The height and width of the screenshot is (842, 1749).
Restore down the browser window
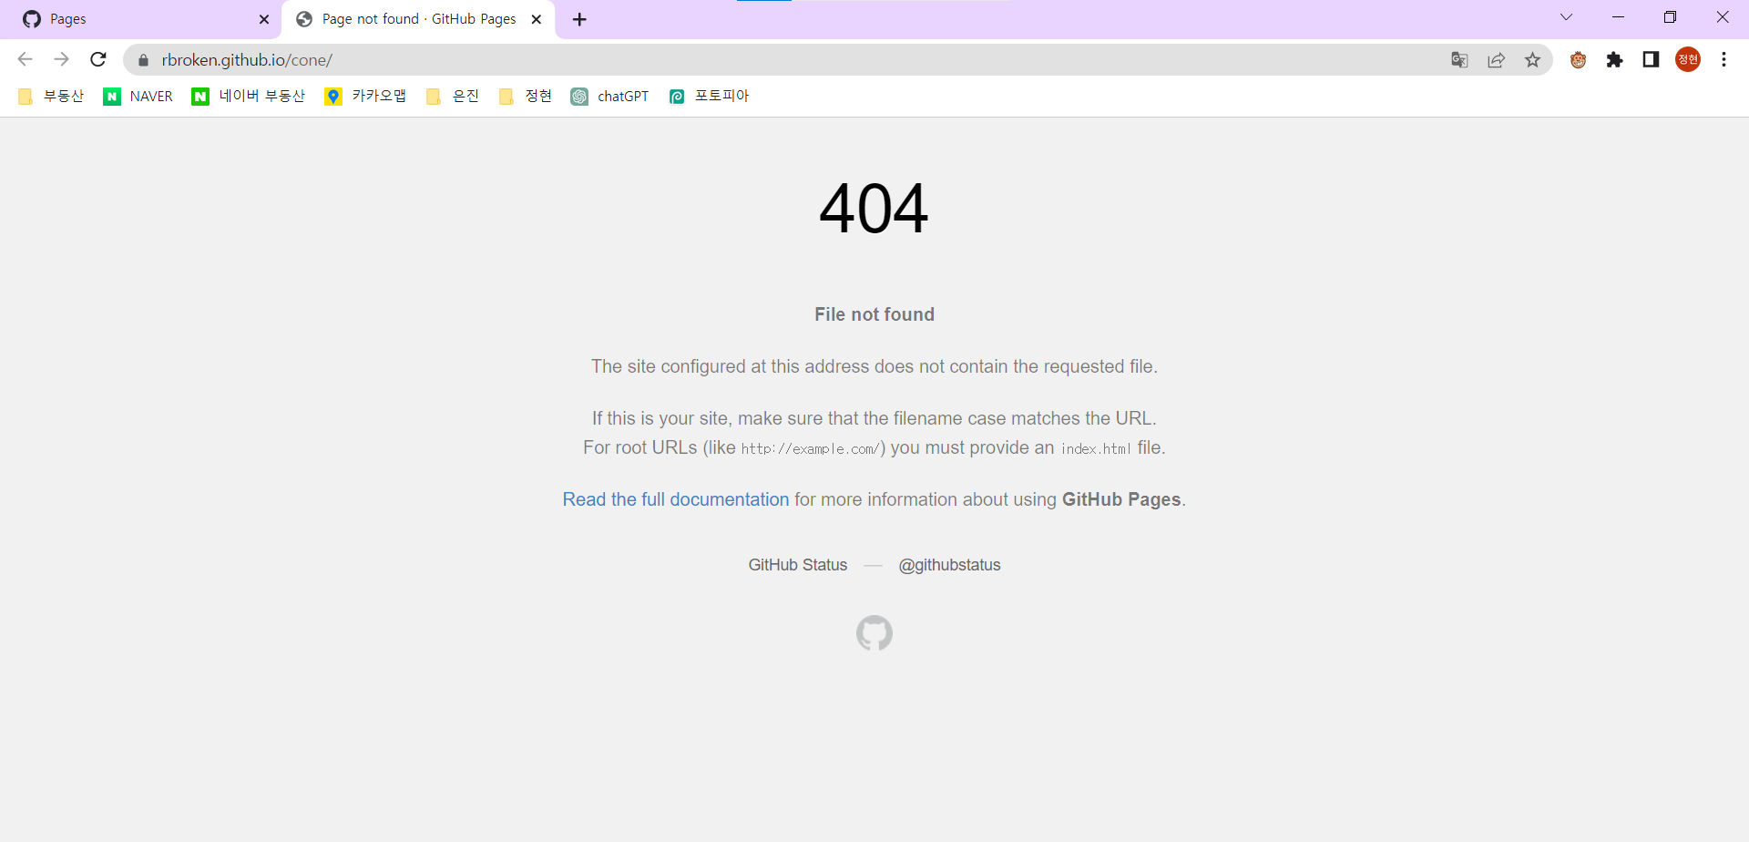pyautogui.click(x=1670, y=17)
